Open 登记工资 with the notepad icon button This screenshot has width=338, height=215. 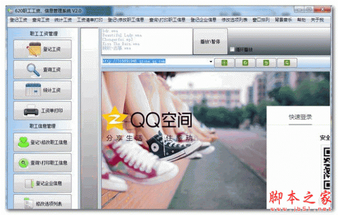pyautogui.click(x=42, y=49)
